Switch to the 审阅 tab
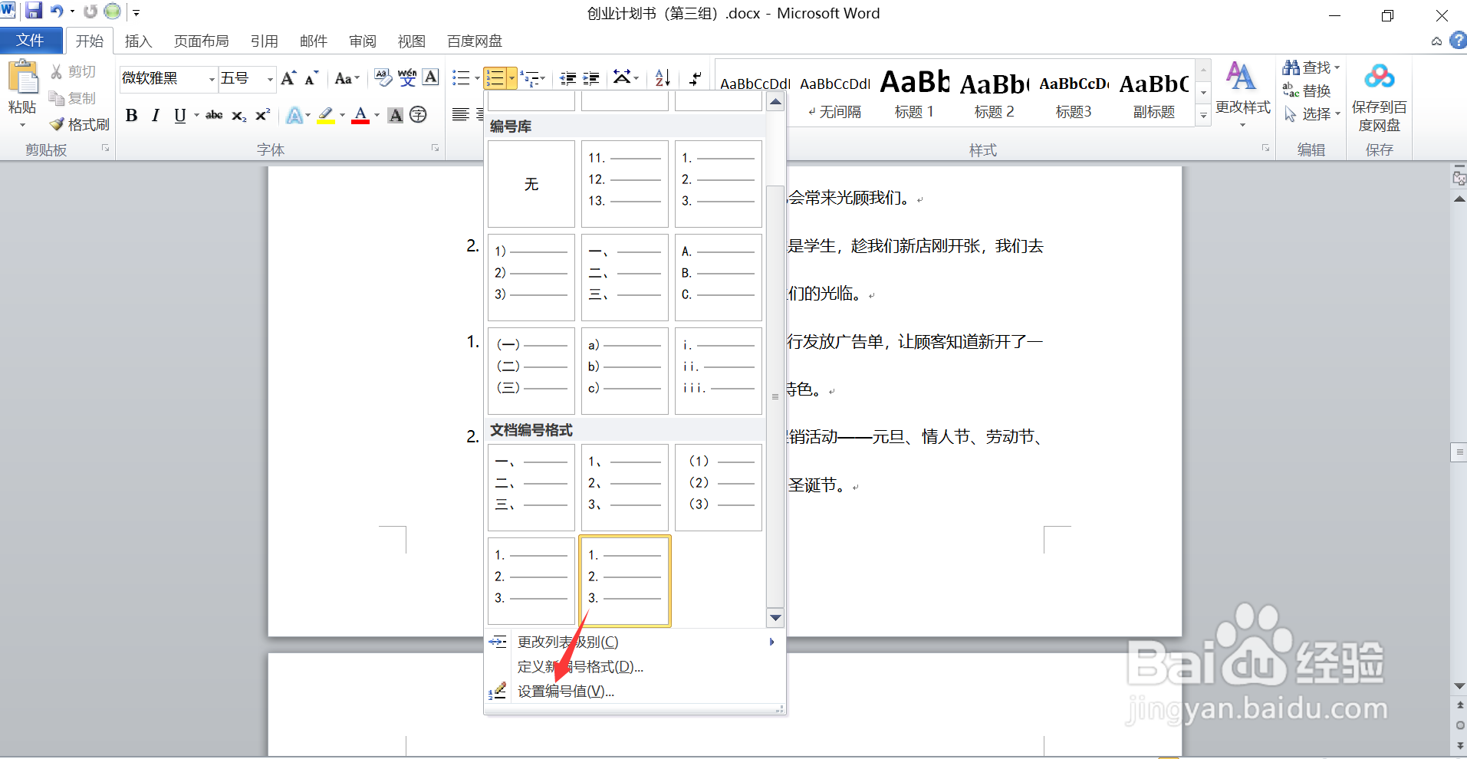This screenshot has height=759, width=1467. [x=363, y=41]
